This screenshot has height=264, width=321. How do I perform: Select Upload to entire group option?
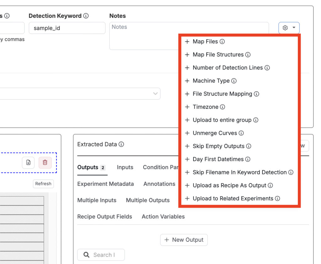coord(222,120)
